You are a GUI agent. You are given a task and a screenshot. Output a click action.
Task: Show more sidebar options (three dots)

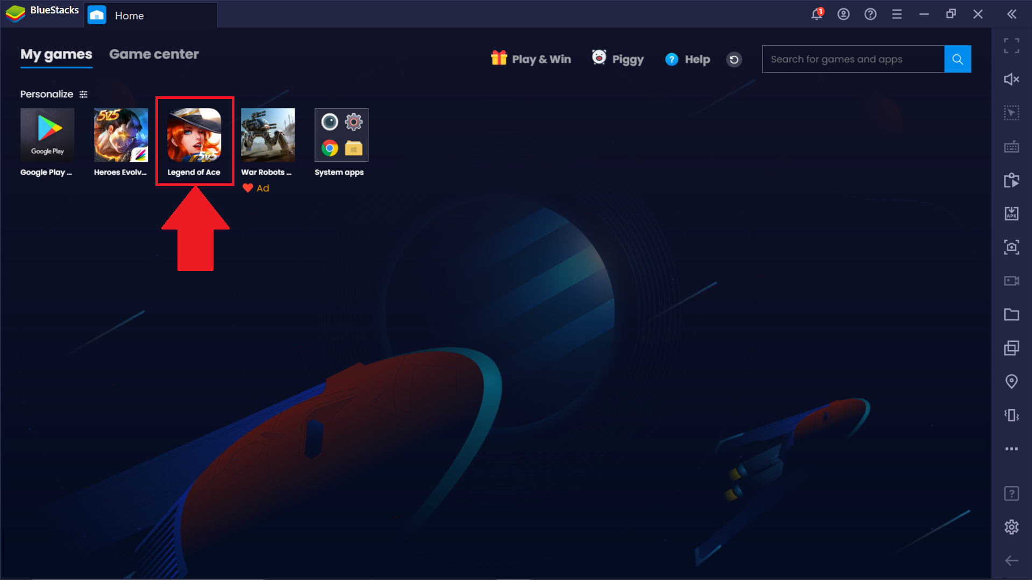[1012, 449]
